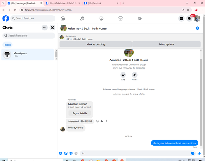Open the Watch video icon
This screenshot has width=205, height=161.
(x=101, y=18)
